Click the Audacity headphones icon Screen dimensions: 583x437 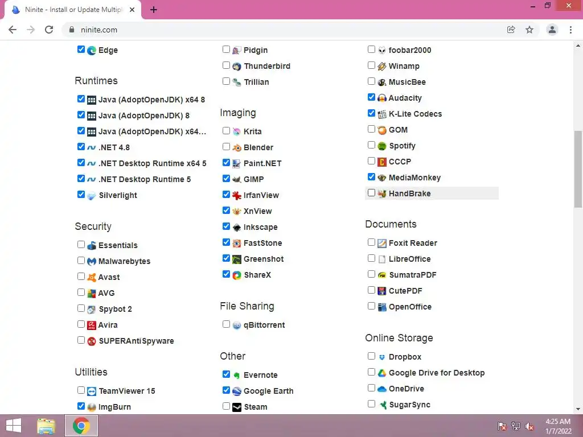(382, 98)
